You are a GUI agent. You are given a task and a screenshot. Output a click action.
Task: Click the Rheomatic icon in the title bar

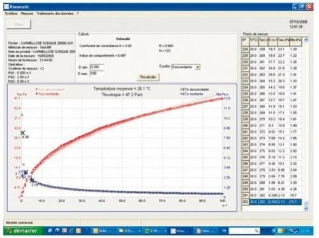[x=6, y=7]
